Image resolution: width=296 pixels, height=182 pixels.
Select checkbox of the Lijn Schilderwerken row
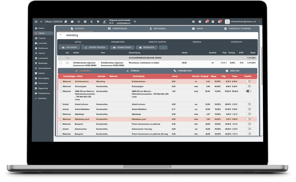coord(61,63)
